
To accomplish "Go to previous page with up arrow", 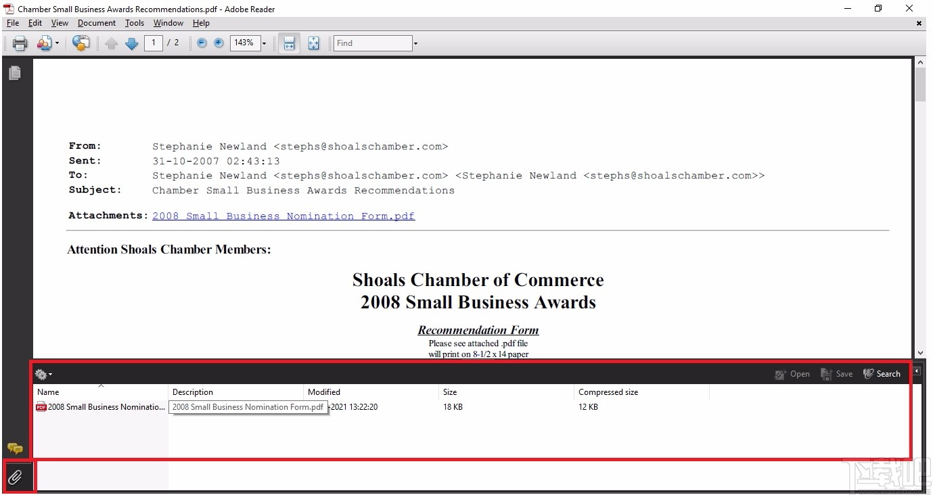I will [x=112, y=43].
